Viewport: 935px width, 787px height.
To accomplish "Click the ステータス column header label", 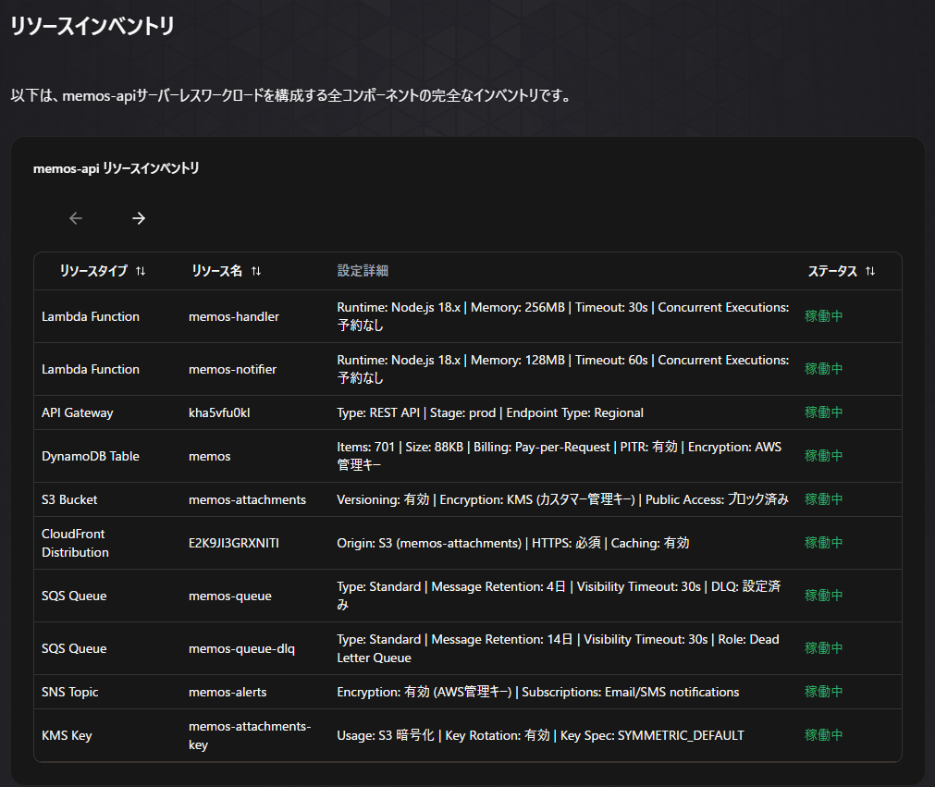I will point(832,271).
